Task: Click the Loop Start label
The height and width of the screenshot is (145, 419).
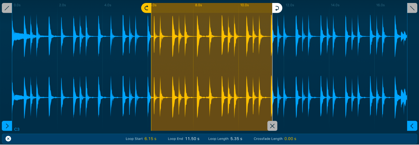Action: (134, 139)
